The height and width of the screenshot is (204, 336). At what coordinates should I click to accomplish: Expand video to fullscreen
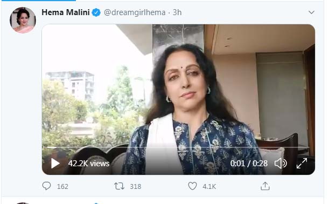coord(302,164)
